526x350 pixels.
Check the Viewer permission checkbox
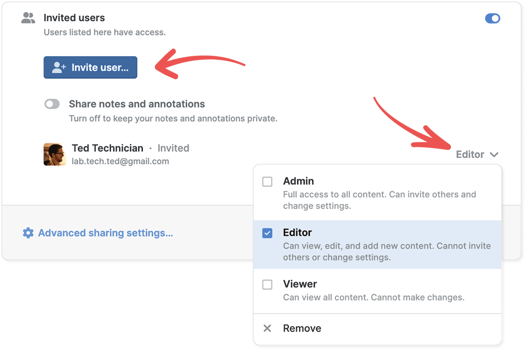pos(268,285)
